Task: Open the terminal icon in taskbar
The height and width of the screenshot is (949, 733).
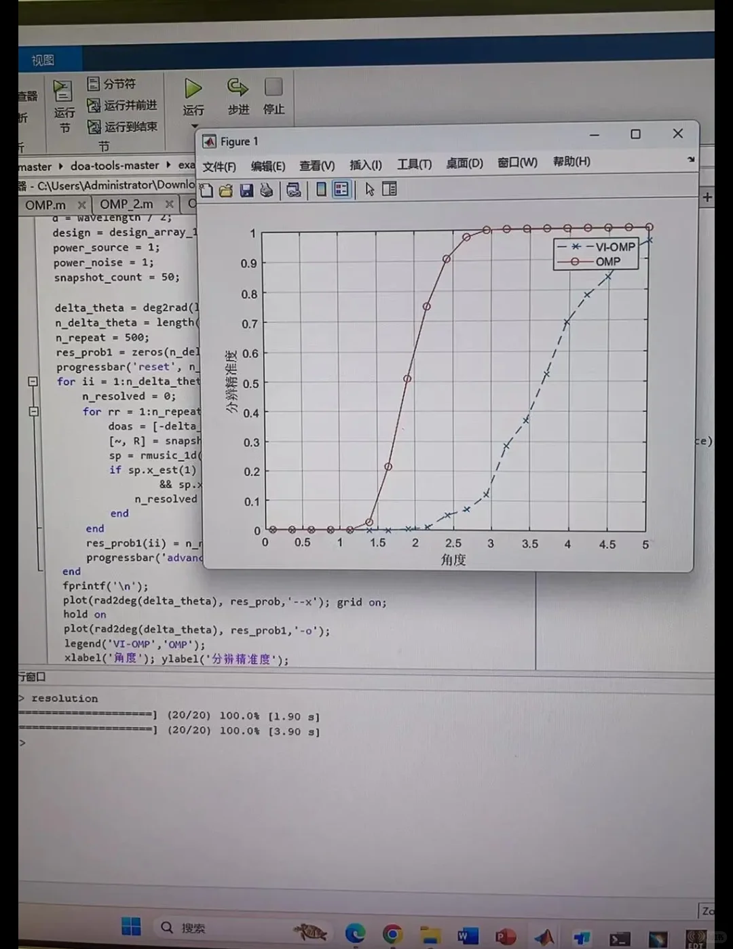Action: [x=619, y=940]
